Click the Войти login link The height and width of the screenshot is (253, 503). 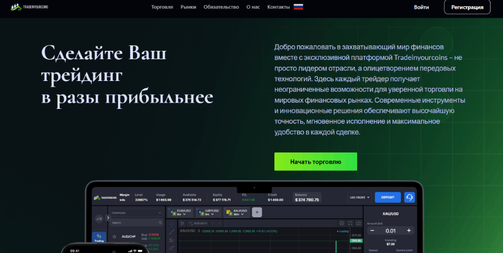421,7
